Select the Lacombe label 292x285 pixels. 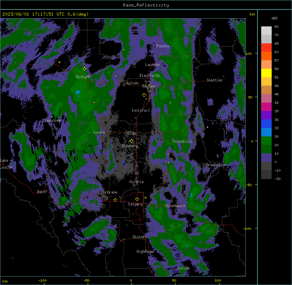coord(152,65)
